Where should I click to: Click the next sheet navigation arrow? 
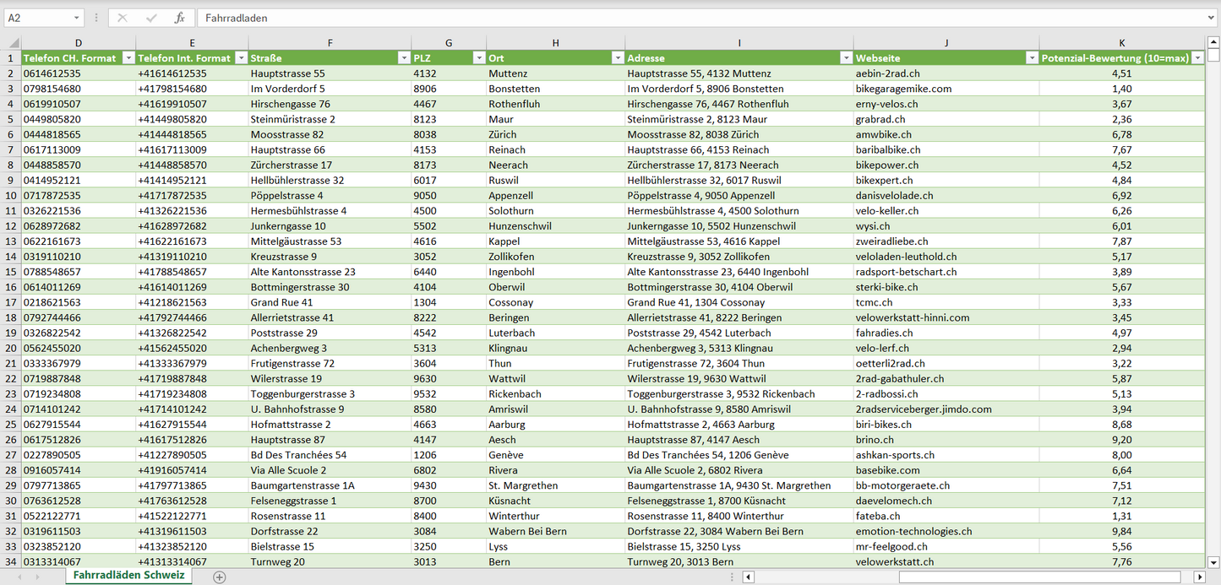click(36, 577)
